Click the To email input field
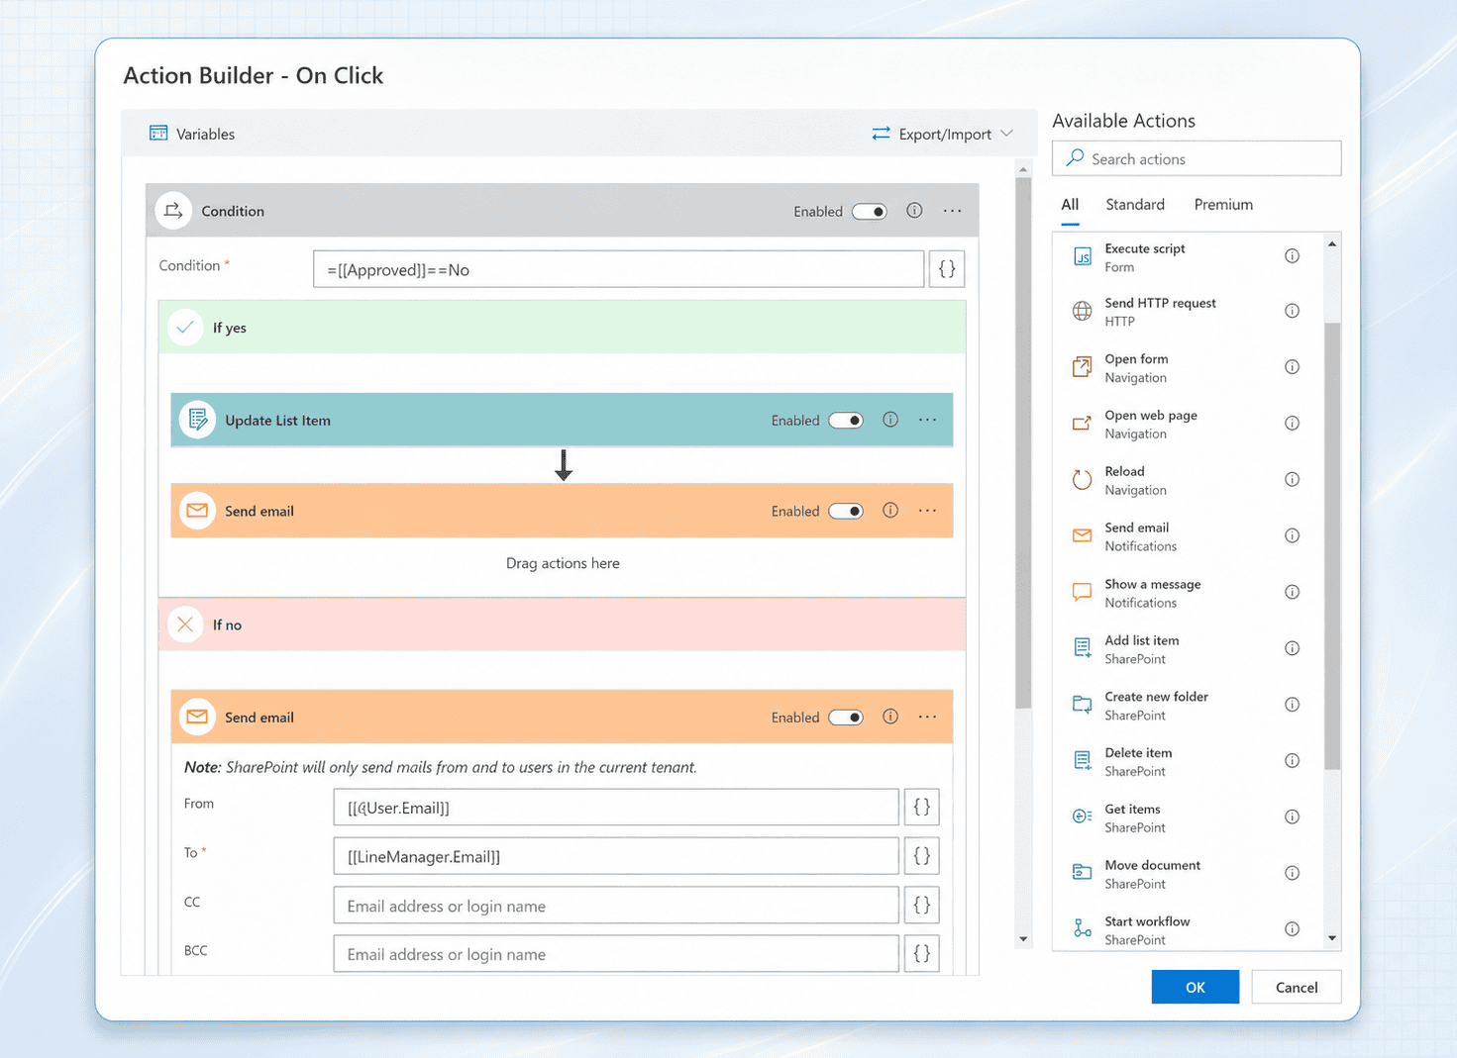The height and width of the screenshot is (1058, 1457). (x=616, y=856)
